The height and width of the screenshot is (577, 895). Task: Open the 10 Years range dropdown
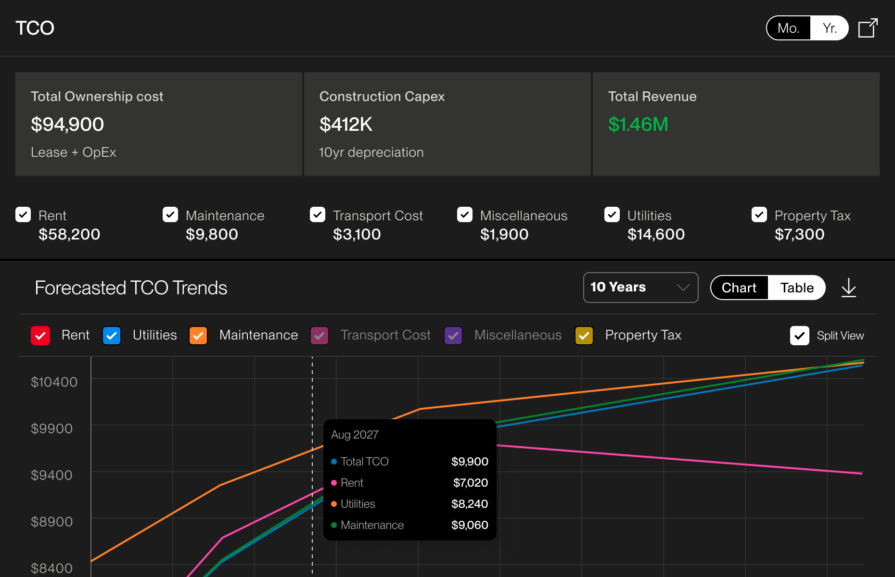tap(640, 288)
